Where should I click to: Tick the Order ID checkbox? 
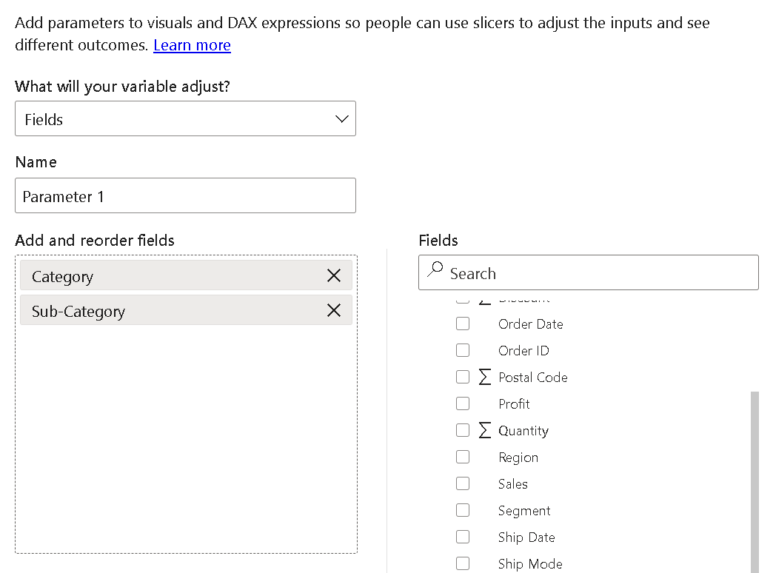pos(463,350)
